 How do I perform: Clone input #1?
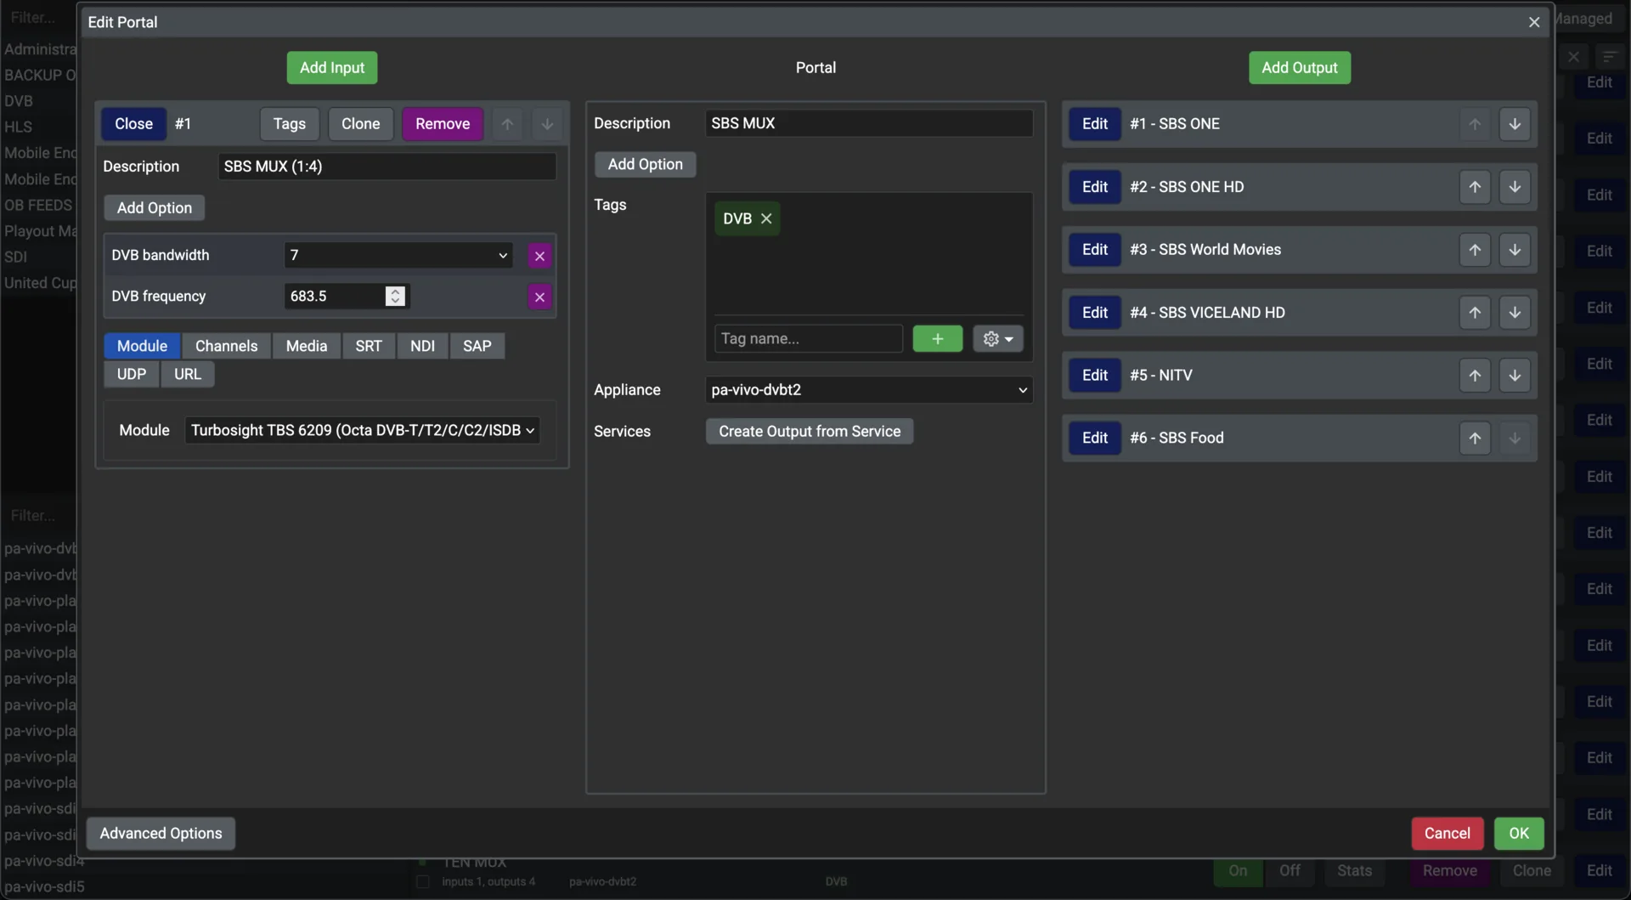pyautogui.click(x=360, y=124)
